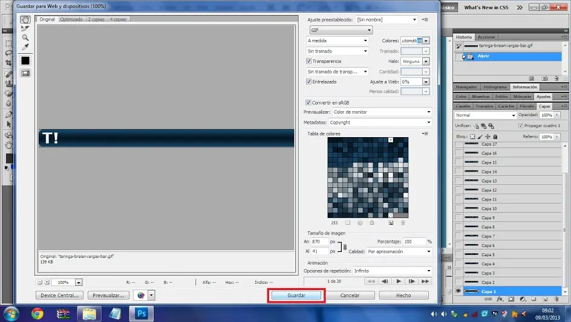Go to next animation frame
The height and width of the screenshot is (322, 571).
point(411,282)
